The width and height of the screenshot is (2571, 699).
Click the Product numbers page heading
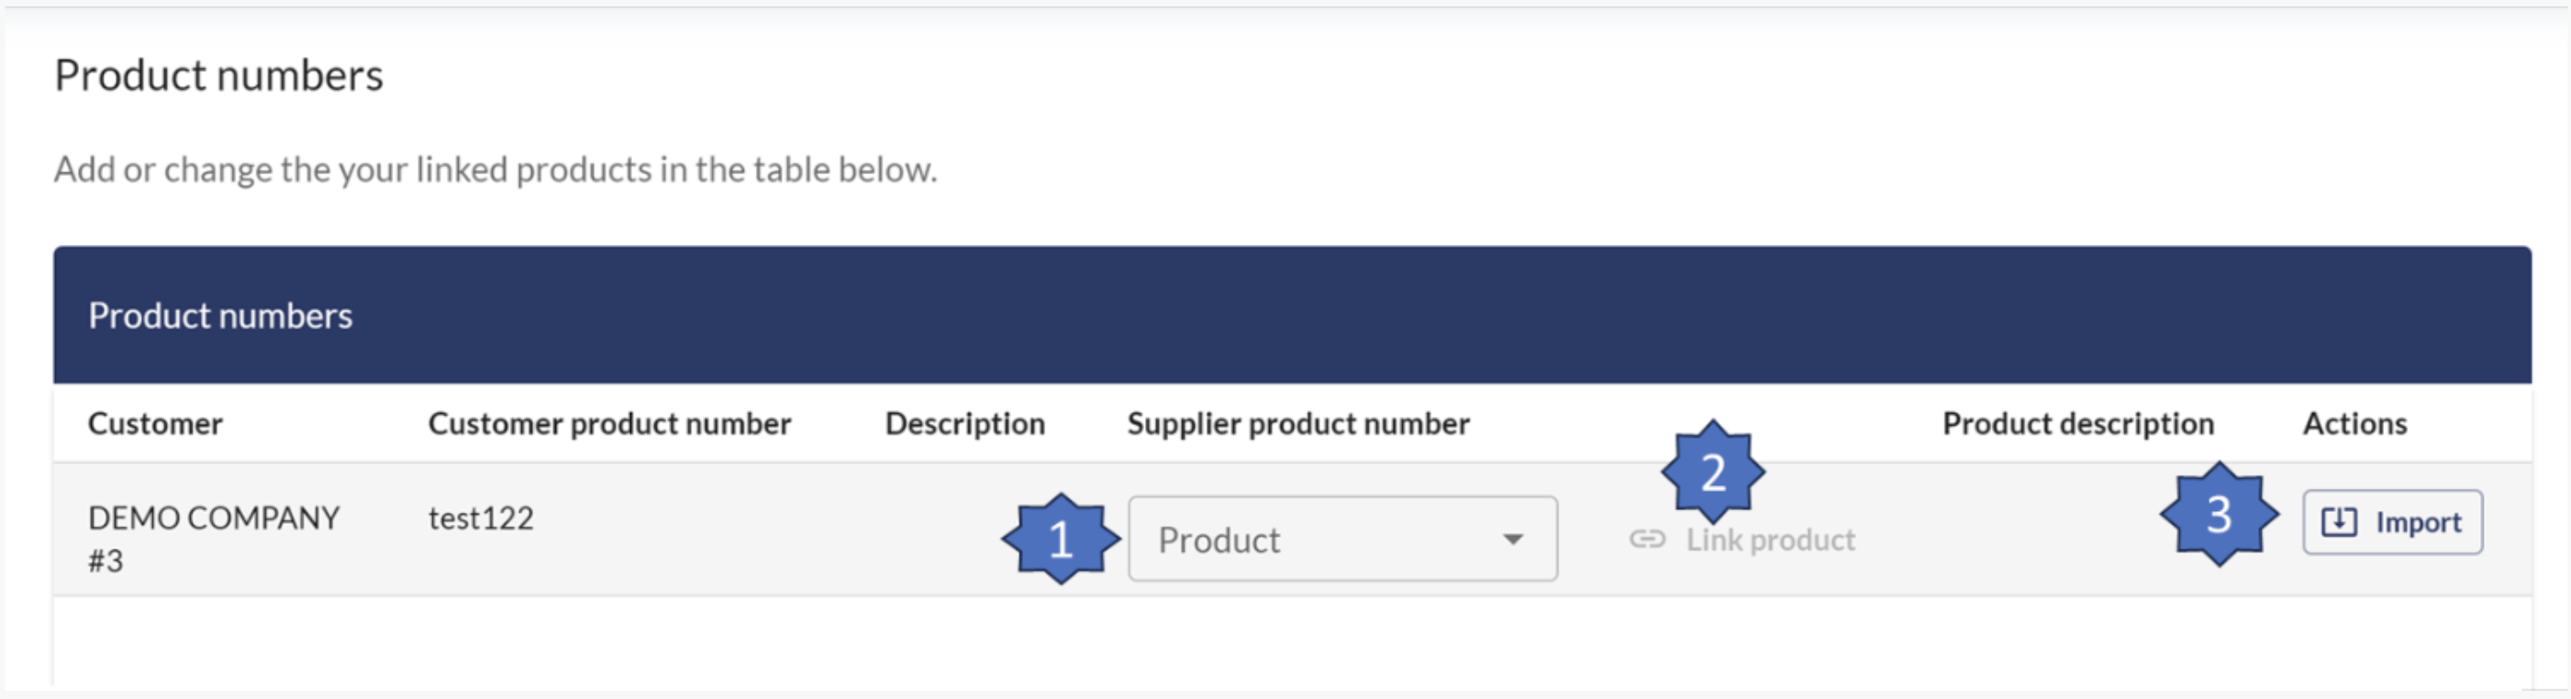(218, 76)
